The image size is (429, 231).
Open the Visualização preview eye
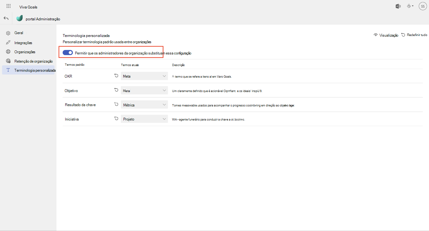point(376,35)
